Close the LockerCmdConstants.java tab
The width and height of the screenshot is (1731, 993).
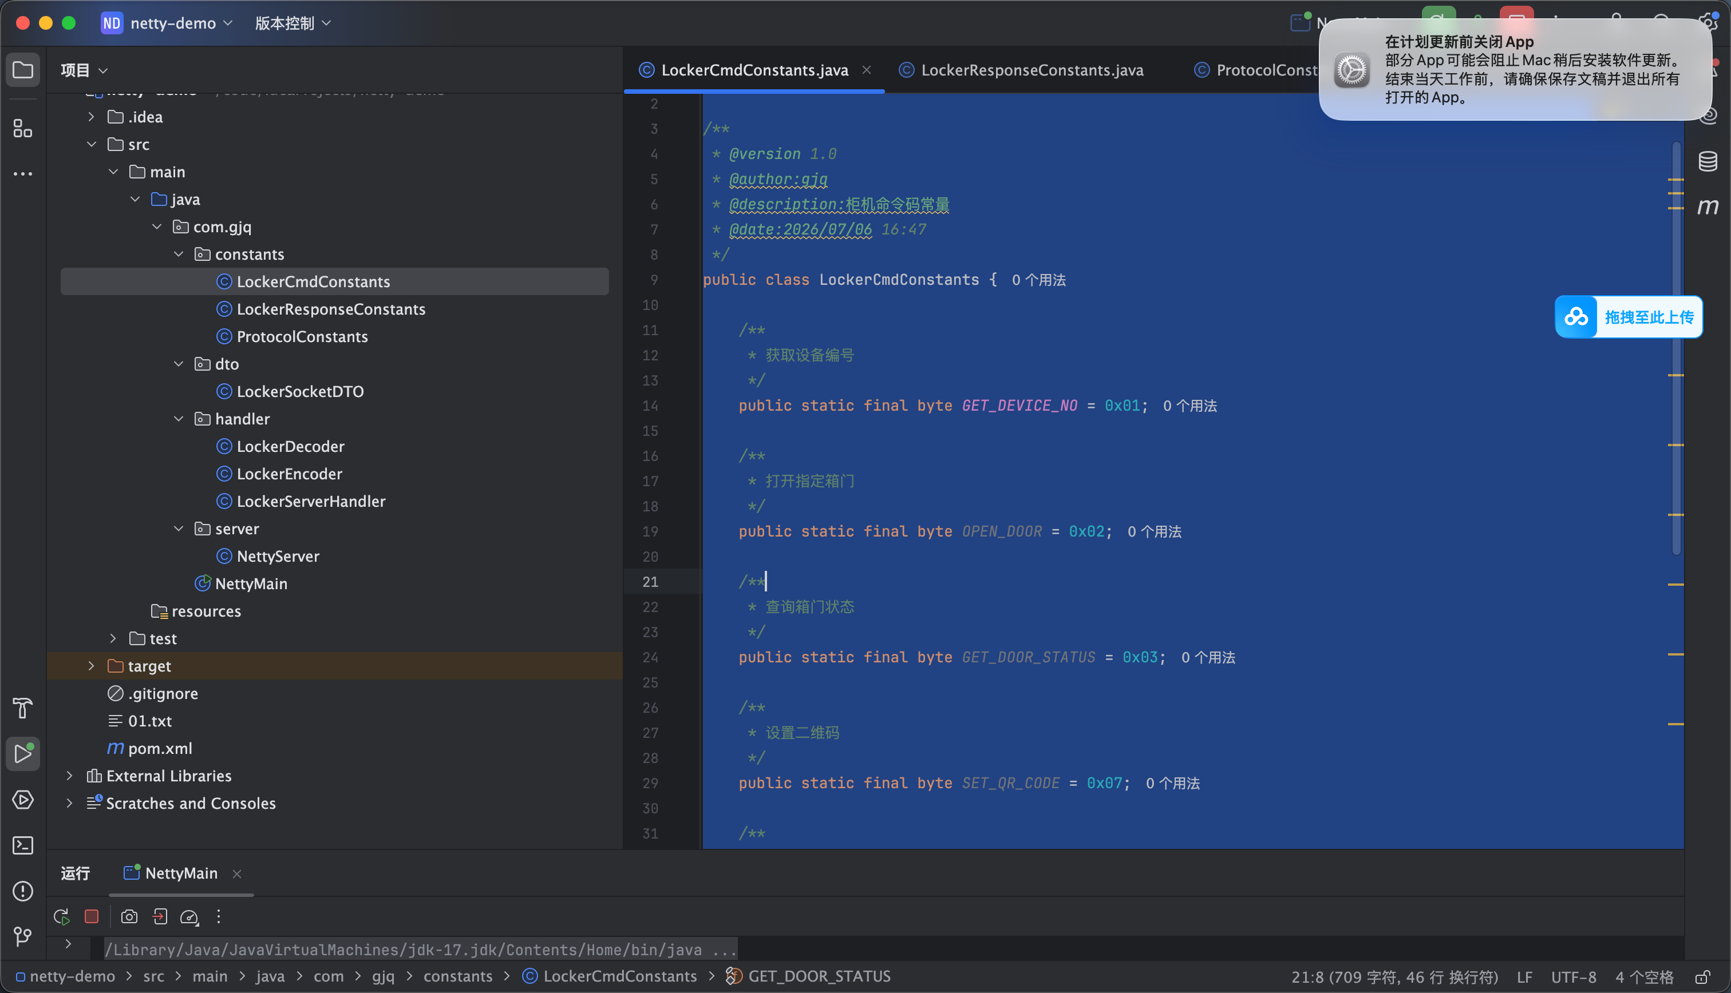pos(867,70)
